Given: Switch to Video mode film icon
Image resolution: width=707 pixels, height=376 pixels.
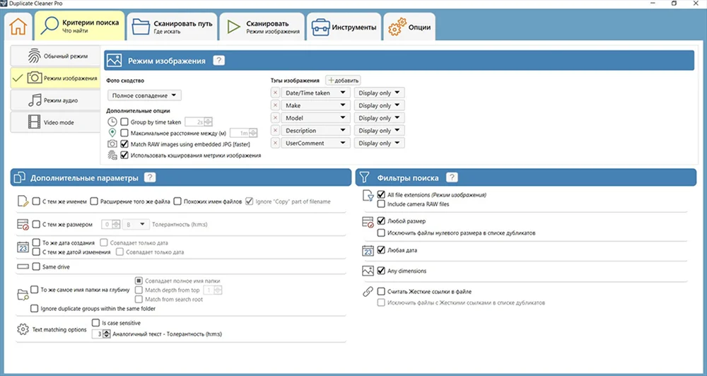Looking at the screenshot, I should click(x=54, y=122).
